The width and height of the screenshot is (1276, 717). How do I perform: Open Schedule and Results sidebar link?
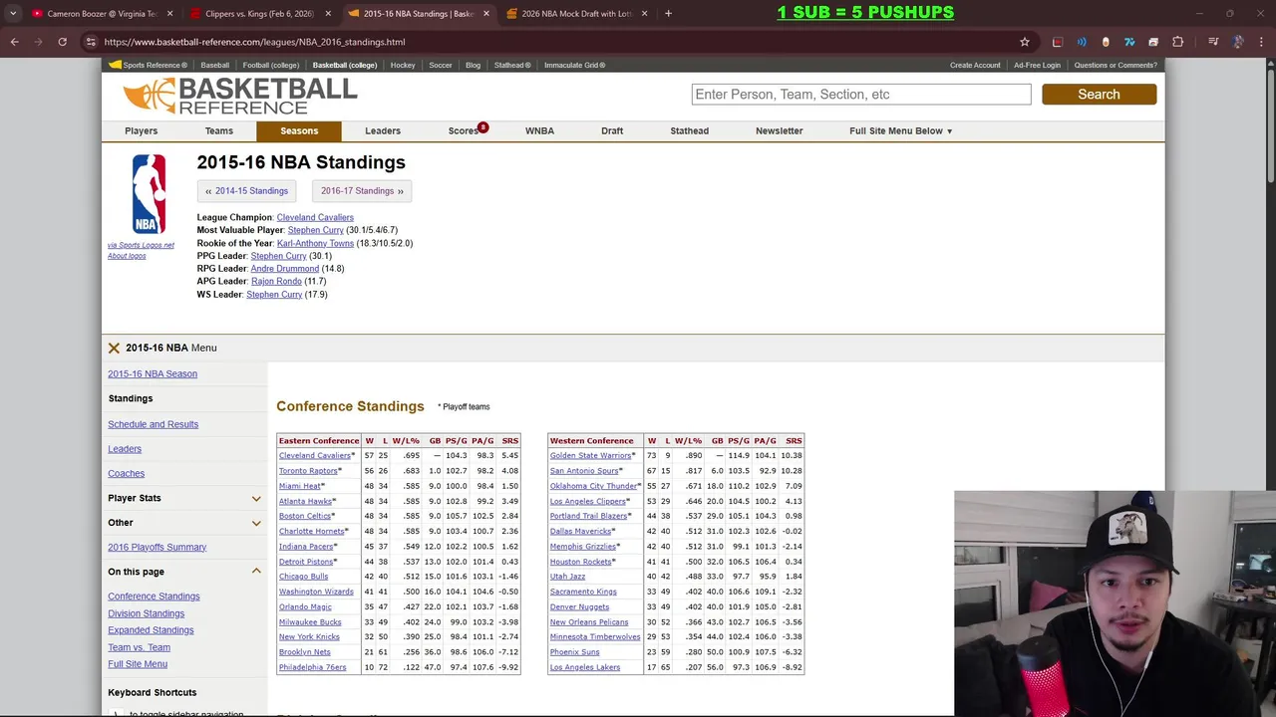click(154, 424)
